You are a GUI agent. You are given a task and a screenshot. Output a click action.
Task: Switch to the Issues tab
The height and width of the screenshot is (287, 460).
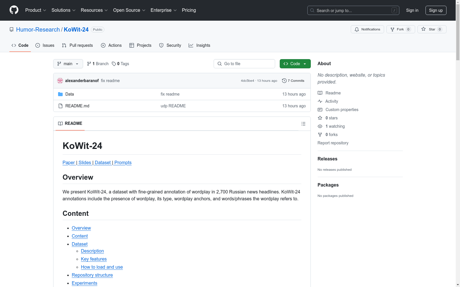[x=45, y=45]
